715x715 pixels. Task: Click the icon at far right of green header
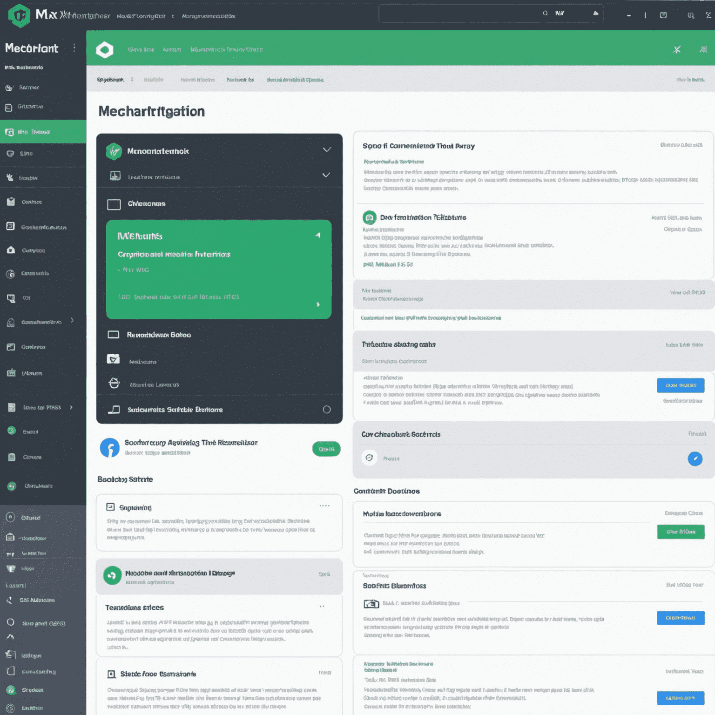pyautogui.click(x=703, y=49)
